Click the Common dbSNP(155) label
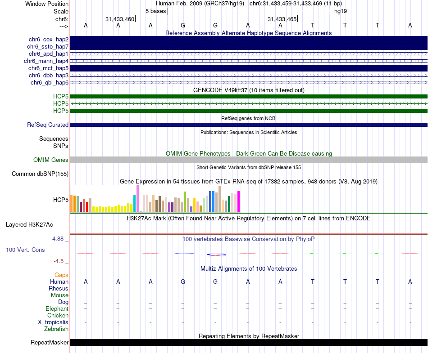This screenshot has height=353, width=428. point(40,174)
